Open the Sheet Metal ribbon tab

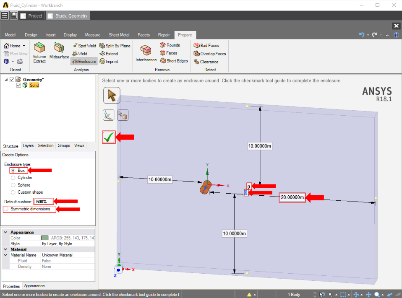click(119, 35)
